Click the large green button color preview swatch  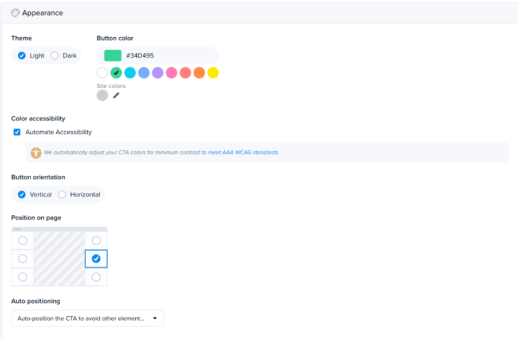[113, 56]
